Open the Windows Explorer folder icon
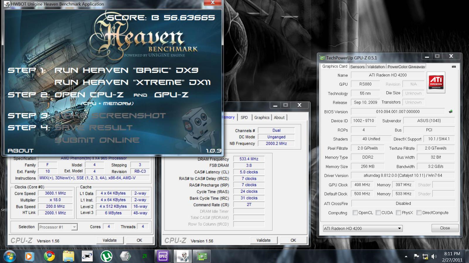Viewport: 469px width, 263px height. tap(68, 256)
